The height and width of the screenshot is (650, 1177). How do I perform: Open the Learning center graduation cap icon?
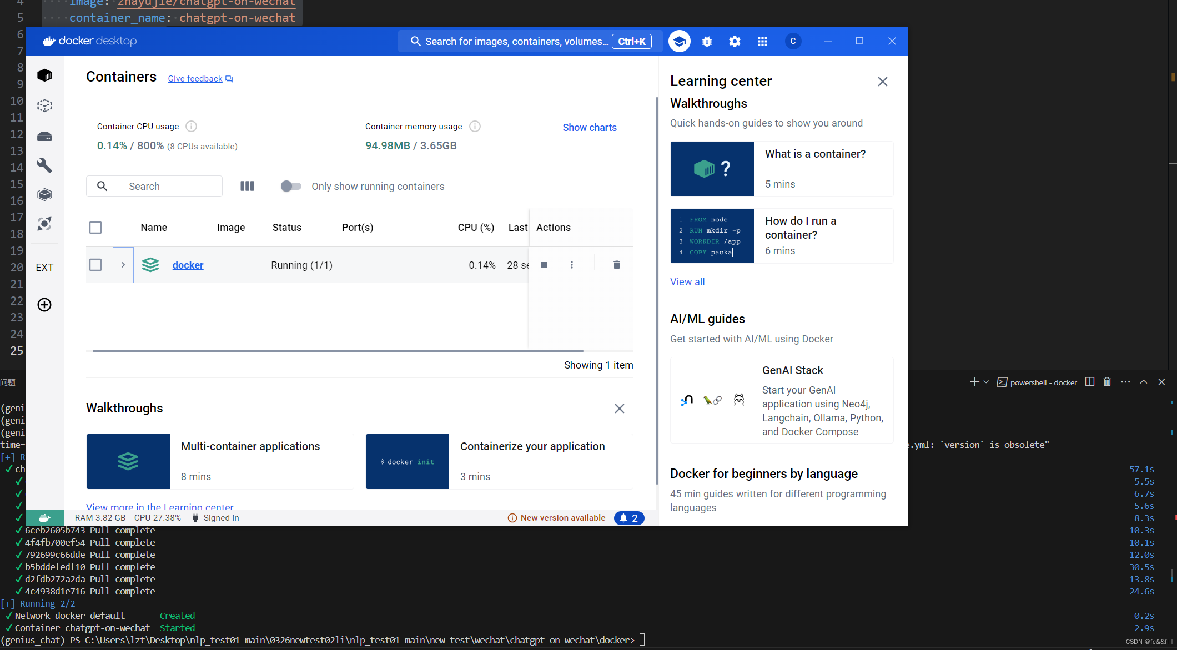pyautogui.click(x=679, y=41)
